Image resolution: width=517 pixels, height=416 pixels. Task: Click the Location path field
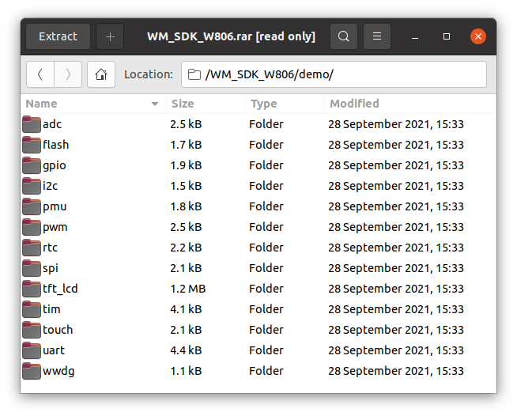[x=334, y=74]
